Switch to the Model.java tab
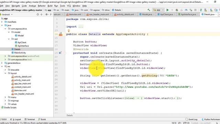The width and height of the screenshot is (220, 124). click(147, 14)
